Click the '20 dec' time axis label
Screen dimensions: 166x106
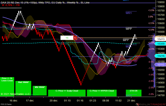[54, 100]
